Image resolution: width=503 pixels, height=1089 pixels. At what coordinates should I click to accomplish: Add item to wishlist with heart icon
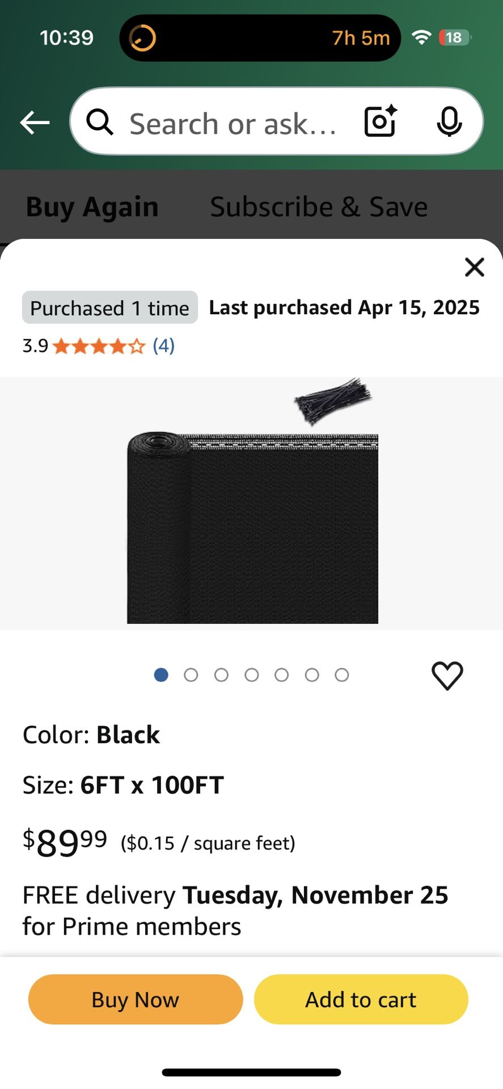[x=447, y=676]
